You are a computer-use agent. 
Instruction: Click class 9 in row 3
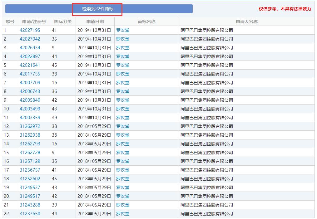click(x=53, y=48)
